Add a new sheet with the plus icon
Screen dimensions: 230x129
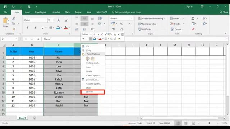point(34,118)
